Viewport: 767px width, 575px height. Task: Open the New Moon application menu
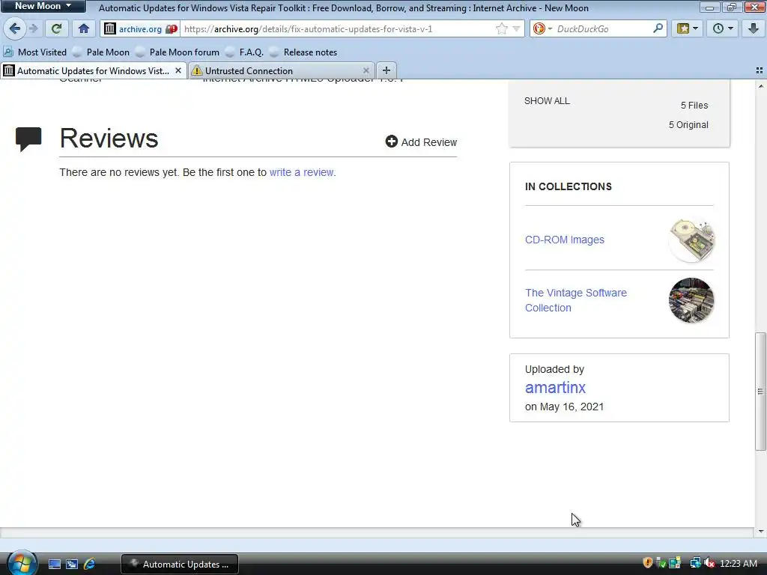point(43,6)
